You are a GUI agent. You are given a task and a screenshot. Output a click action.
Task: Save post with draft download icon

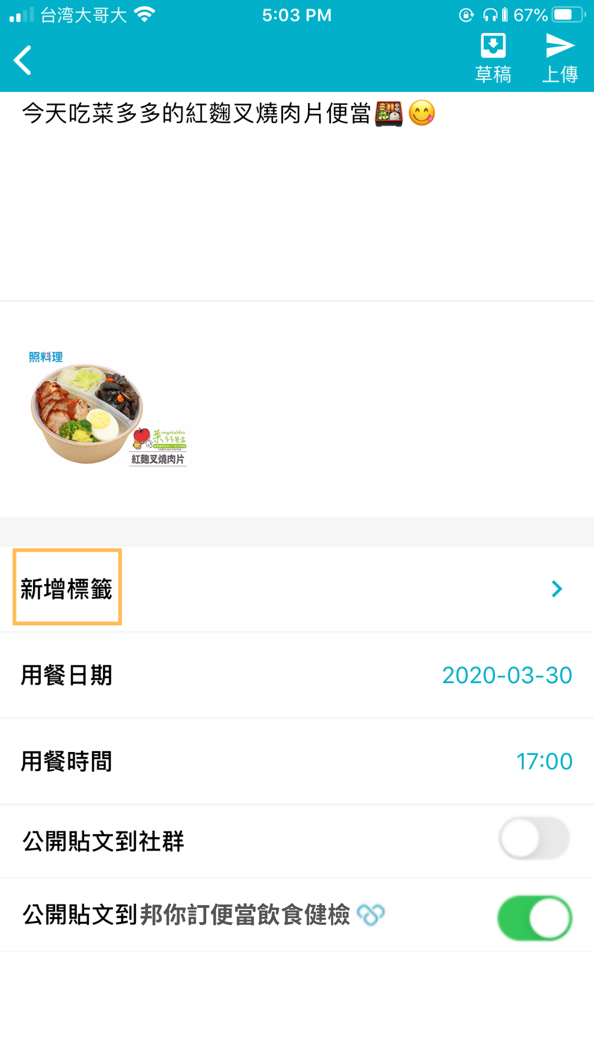493,46
